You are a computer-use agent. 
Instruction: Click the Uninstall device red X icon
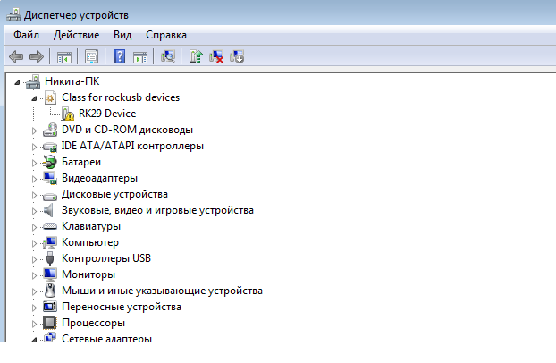[216, 57]
